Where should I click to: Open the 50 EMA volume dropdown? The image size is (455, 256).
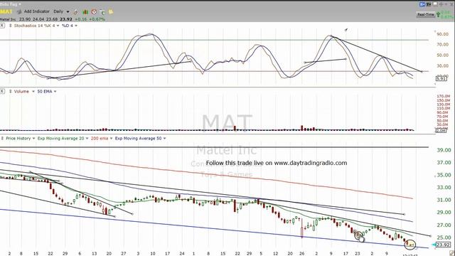[47, 91]
